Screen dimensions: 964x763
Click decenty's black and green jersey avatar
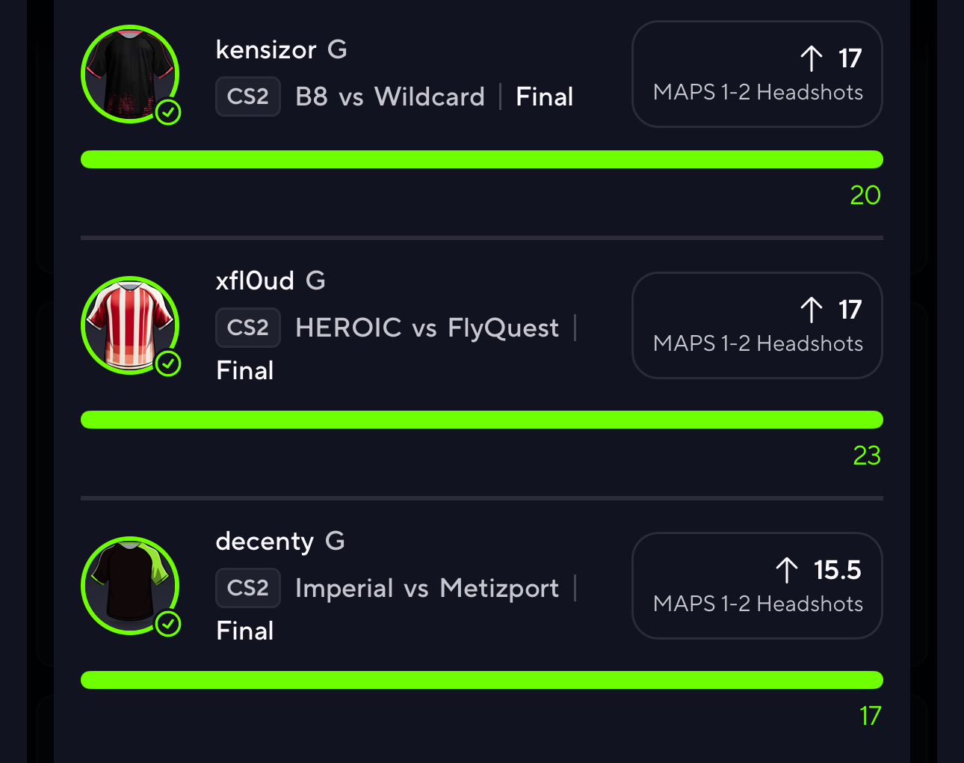tap(129, 585)
